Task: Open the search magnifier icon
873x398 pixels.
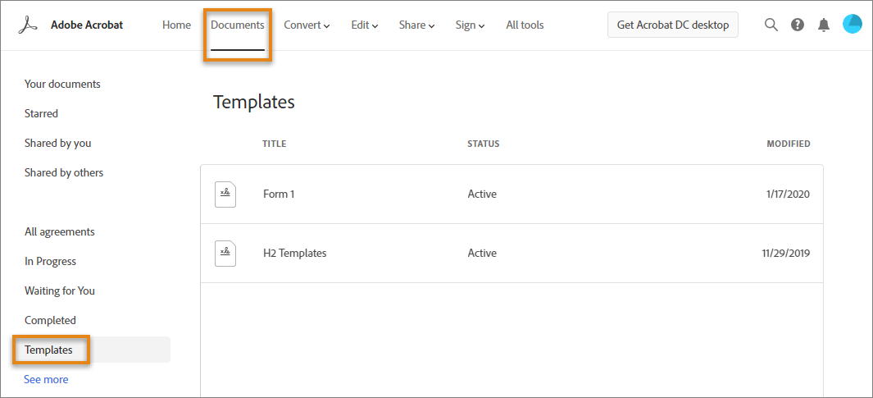Action: 771,25
